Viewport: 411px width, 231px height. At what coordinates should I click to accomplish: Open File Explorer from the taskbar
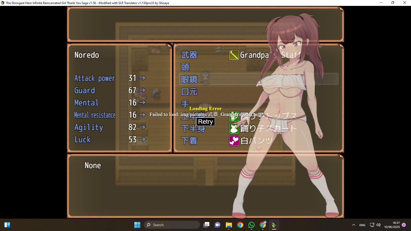pyautogui.click(x=229, y=225)
